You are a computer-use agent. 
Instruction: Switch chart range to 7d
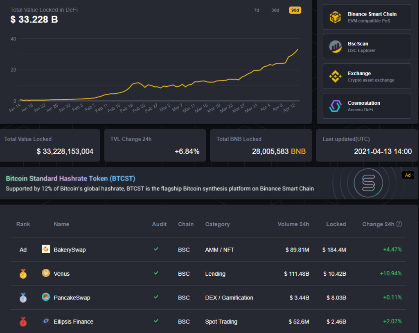(257, 10)
